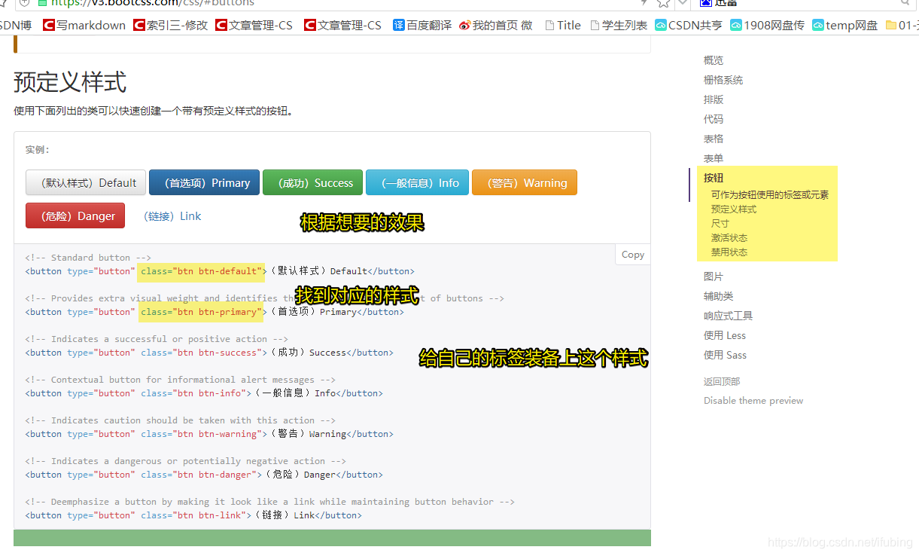Click the 'Standard button' code comment

coord(88,257)
